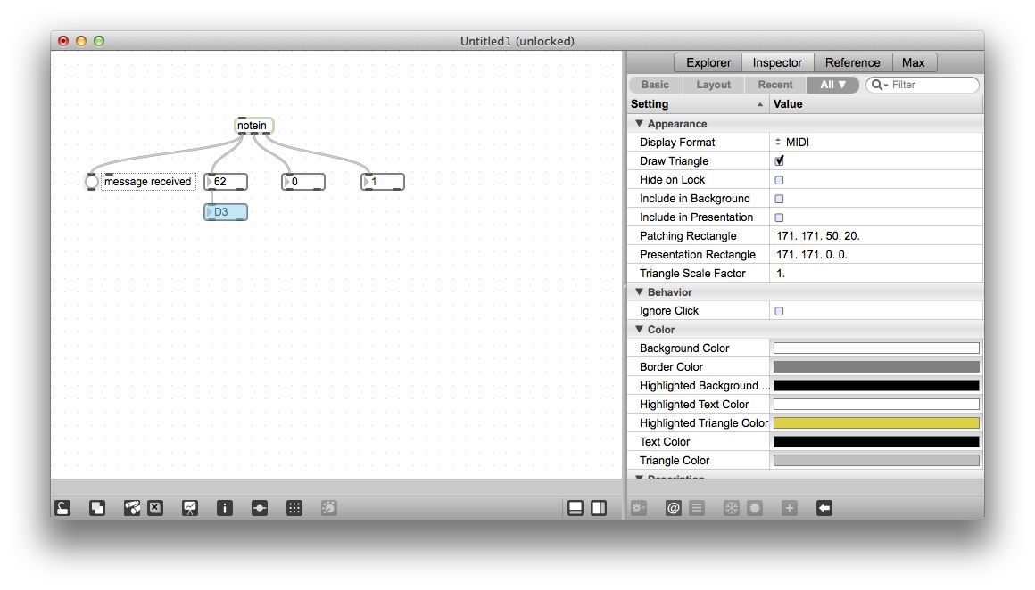
Task: Enable Hide on Lock
Action: [780, 179]
